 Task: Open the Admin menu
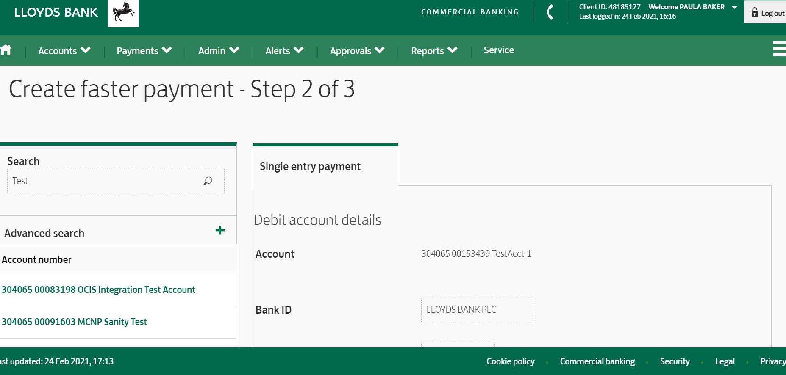tap(219, 51)
